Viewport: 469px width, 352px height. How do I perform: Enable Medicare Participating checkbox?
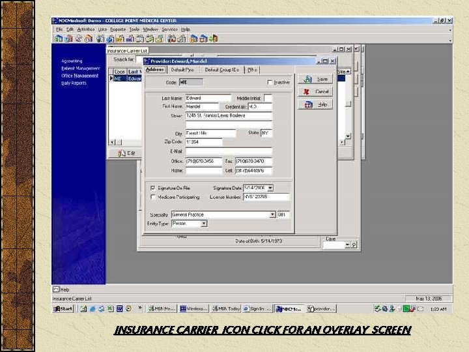coord(153,197)
